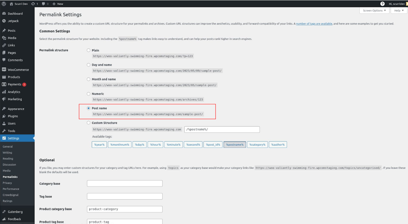Click the question mark help icon
This screenshot has width=408, height=224.
[382, 4]
